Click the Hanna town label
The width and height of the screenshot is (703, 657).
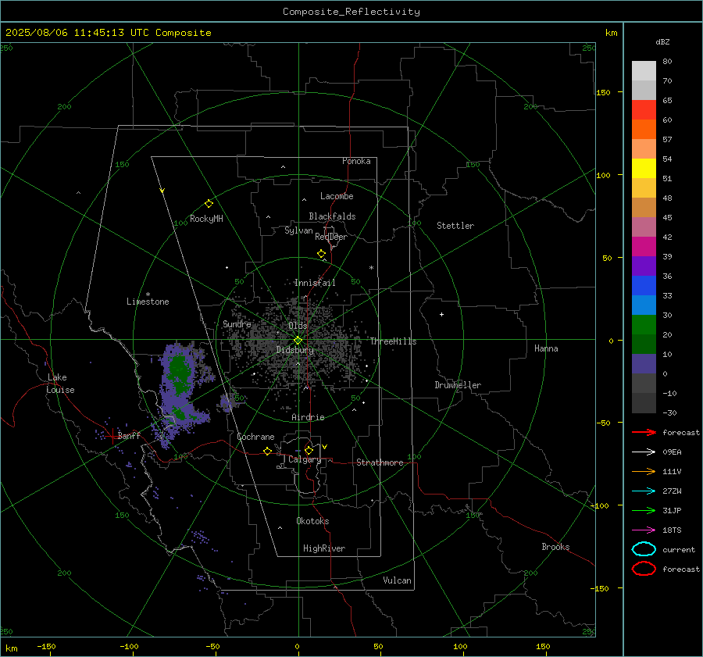click(546, 348)
